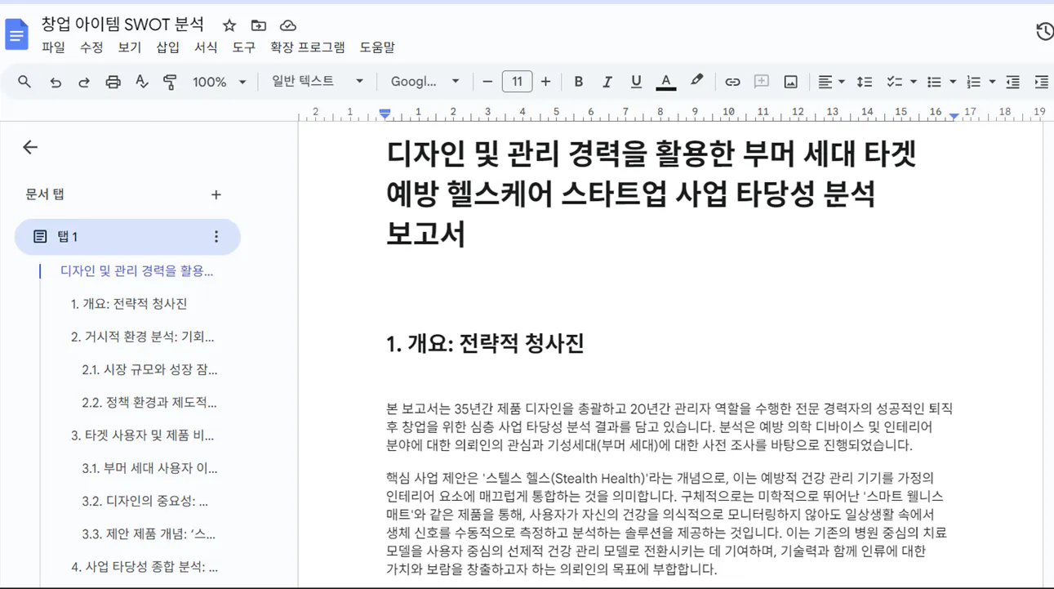Go to 3.3. 제안 제품 개념 outline item

[x=149, y=533]
